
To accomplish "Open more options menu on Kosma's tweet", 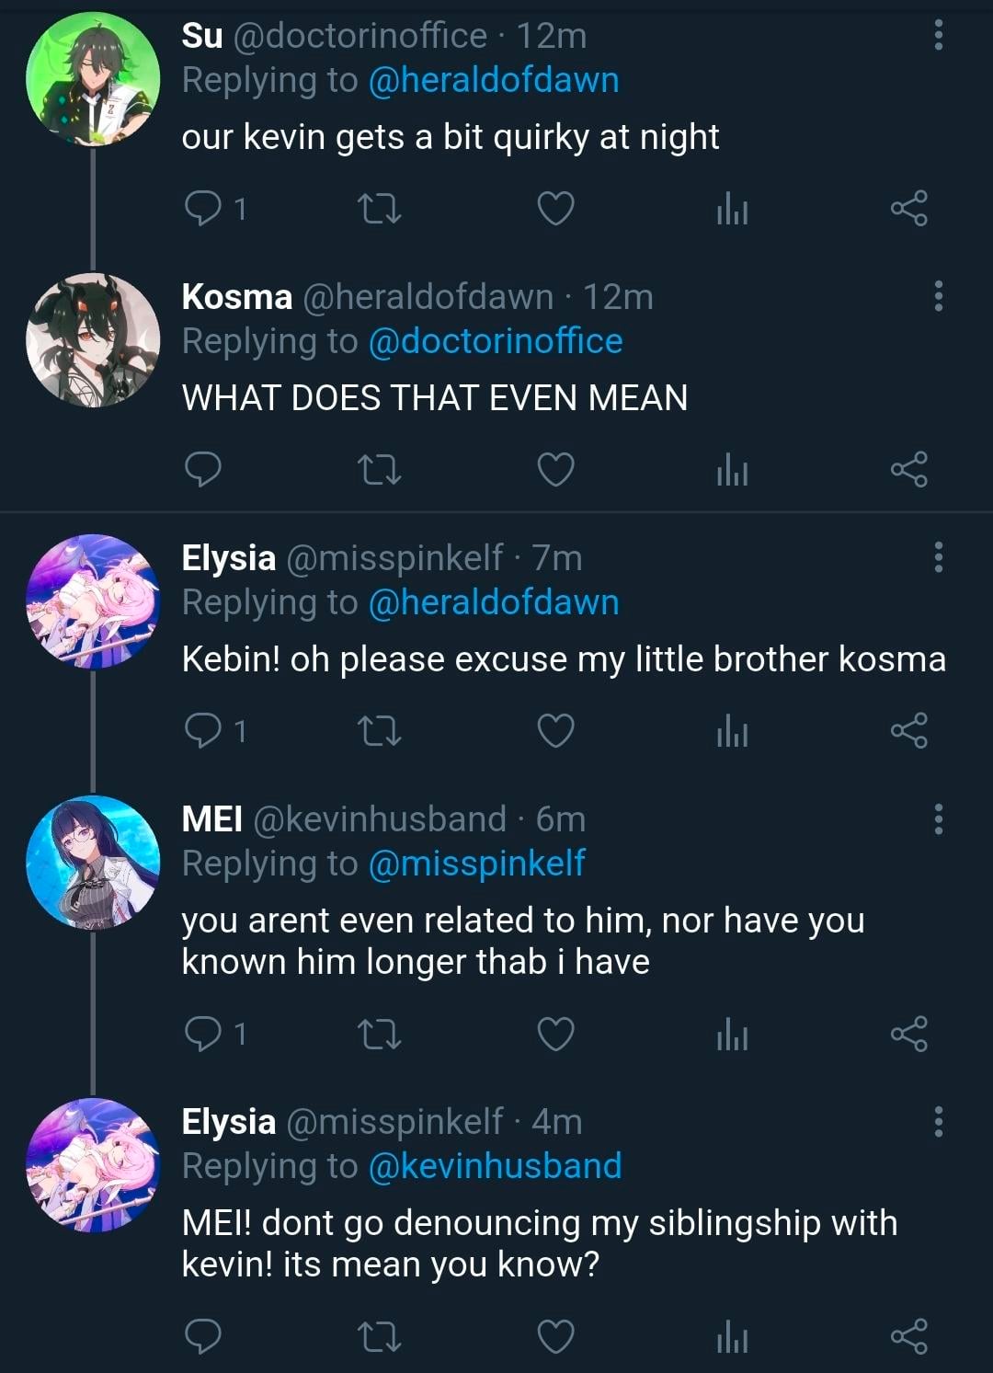I will 938,296.
